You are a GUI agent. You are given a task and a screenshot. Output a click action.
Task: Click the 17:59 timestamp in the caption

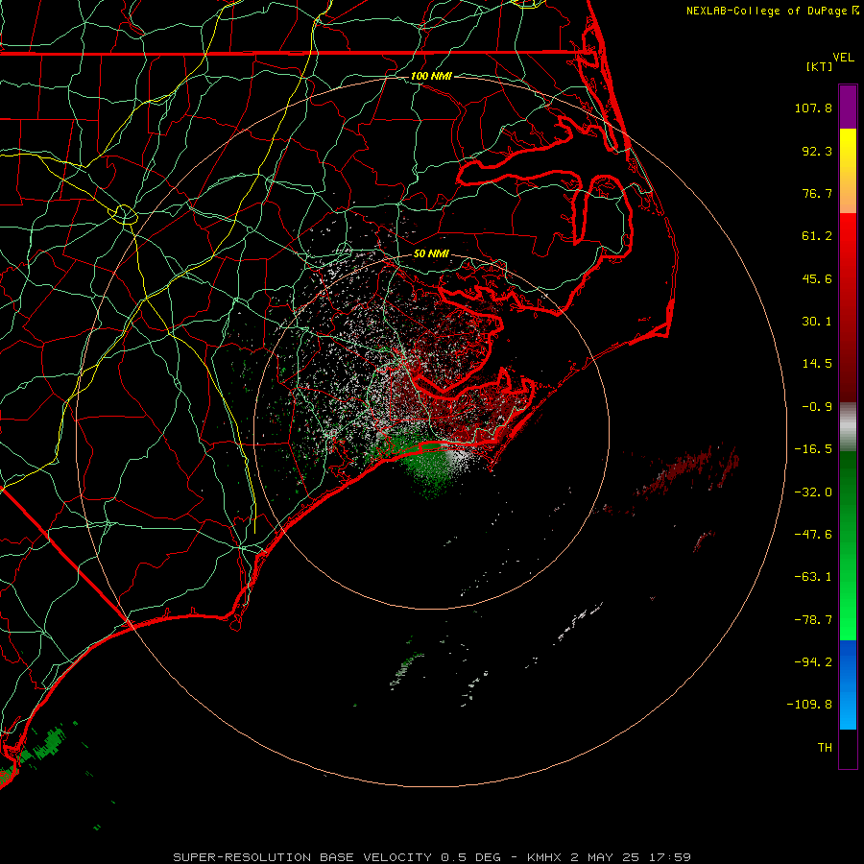(670, 857)
